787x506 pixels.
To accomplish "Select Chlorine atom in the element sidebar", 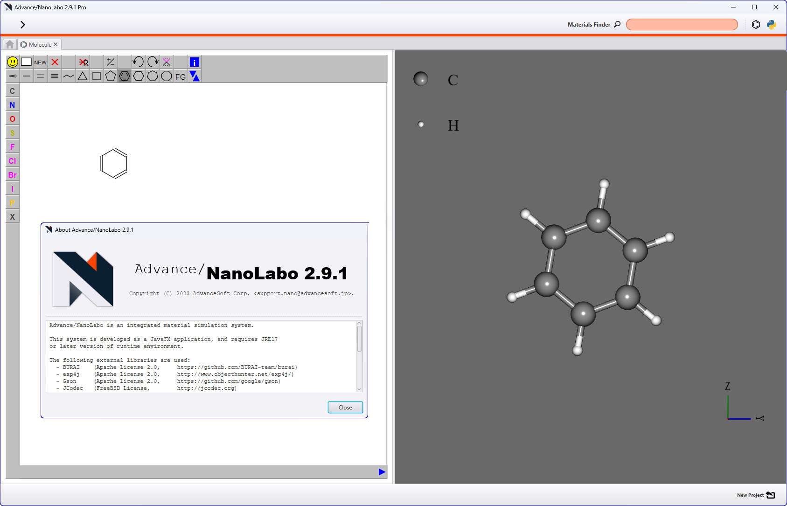I will click(12, 161).
